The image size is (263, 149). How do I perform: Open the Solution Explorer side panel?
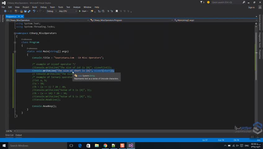tap(260, 22)
